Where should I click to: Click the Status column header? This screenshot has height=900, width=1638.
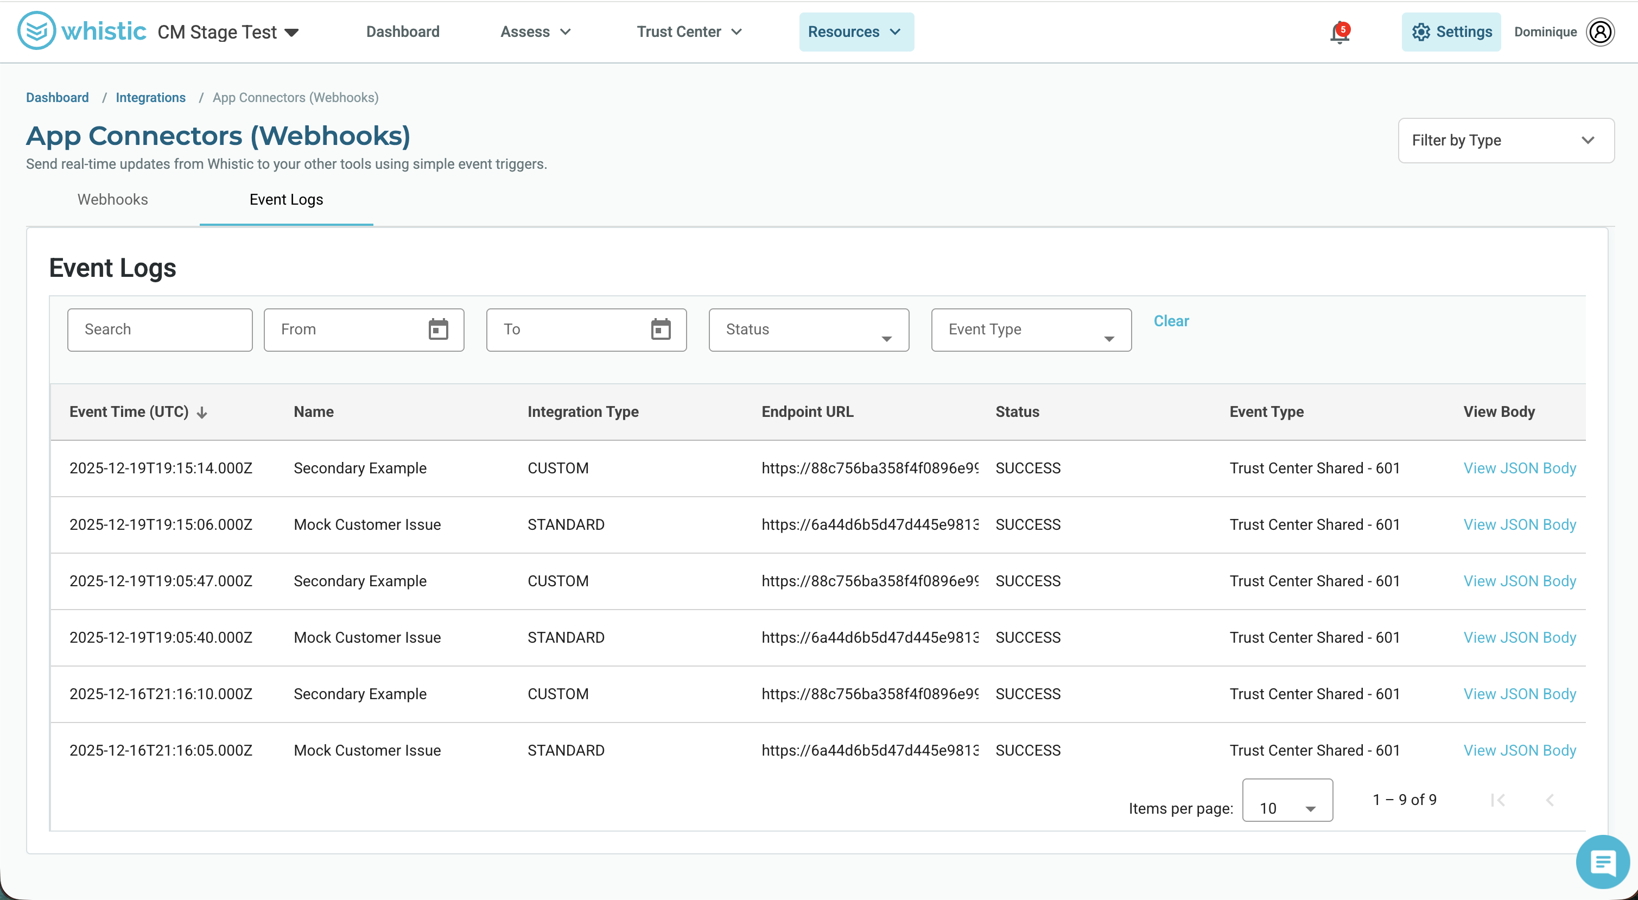(x=1018, y=412)
